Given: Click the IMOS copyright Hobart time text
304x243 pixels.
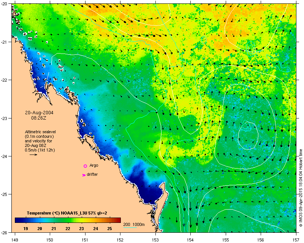Looking at the screenshot, I should click(x=301, y=188).
